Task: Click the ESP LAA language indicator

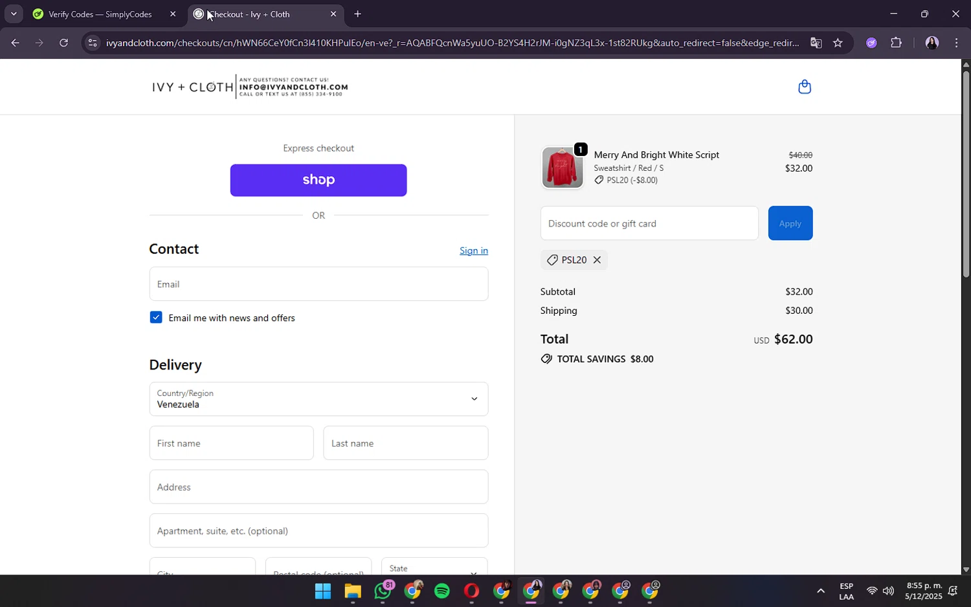Action: click(x=846, y=591)
